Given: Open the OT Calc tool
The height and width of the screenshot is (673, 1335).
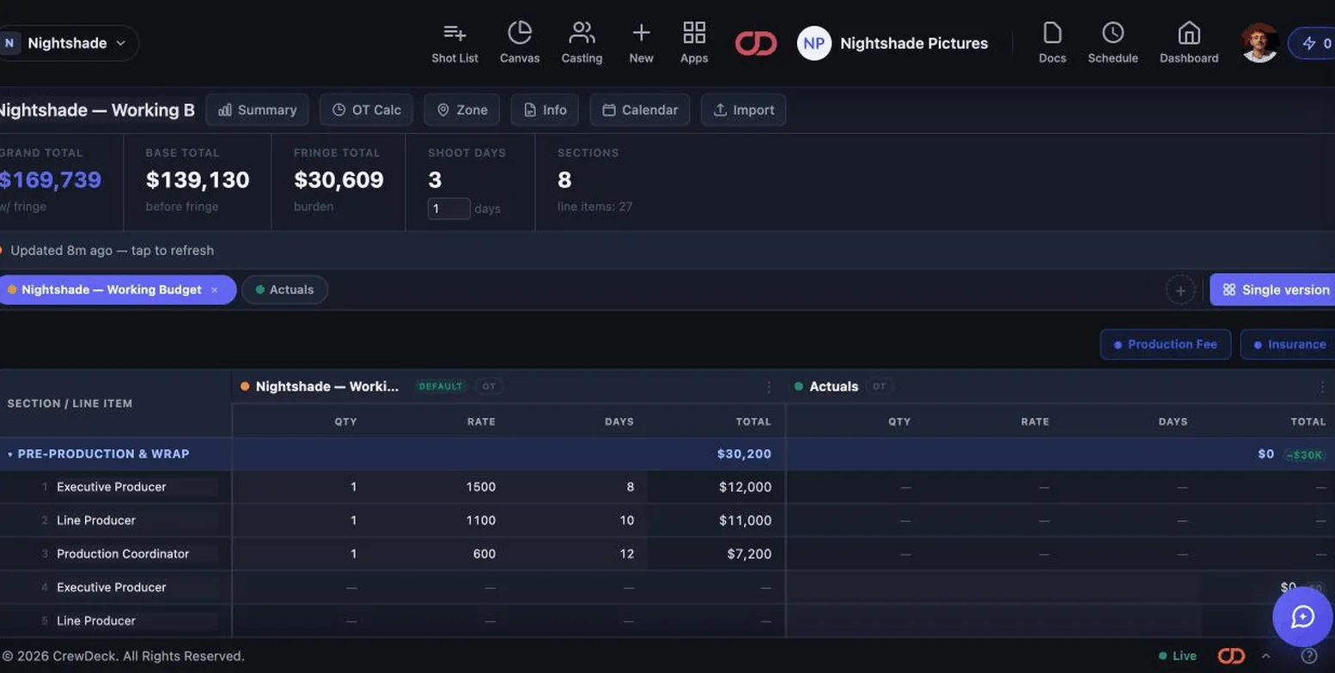Looking at the screenshot, I should point(366,110).
